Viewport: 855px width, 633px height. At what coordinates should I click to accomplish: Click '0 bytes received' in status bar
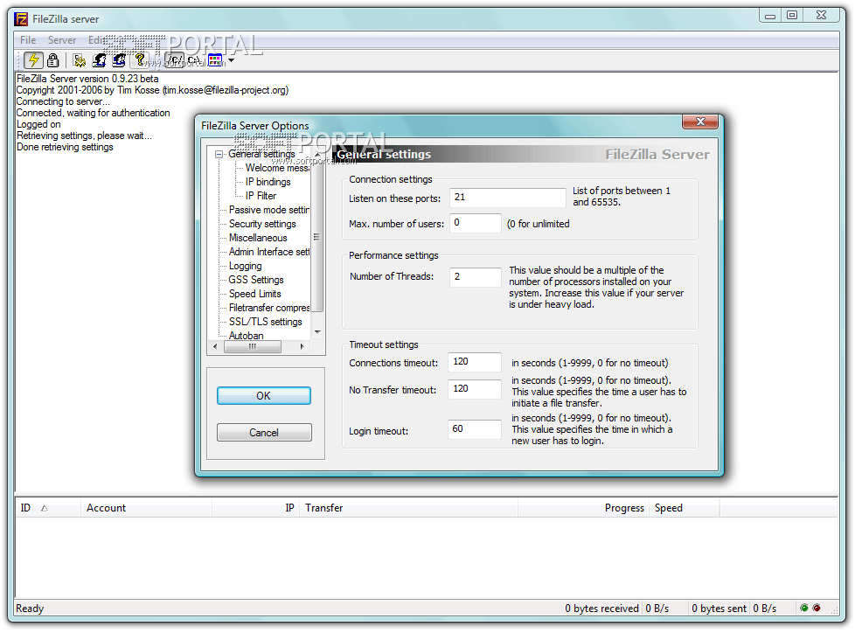602,609
